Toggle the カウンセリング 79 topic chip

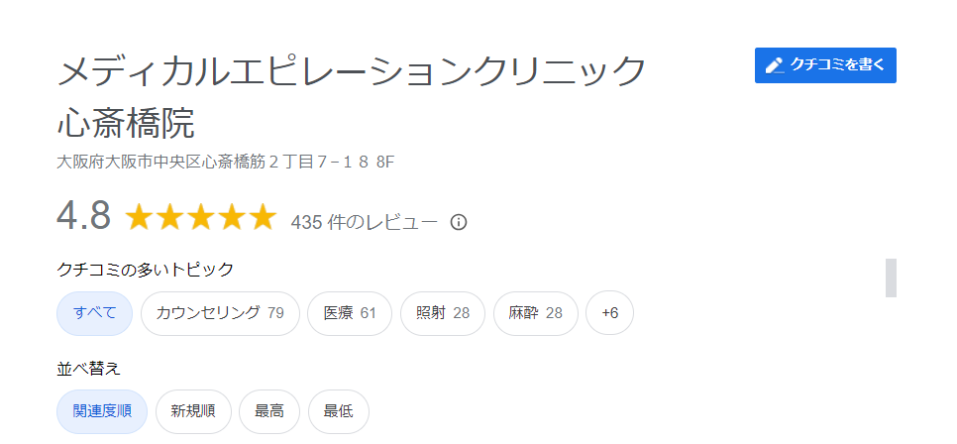220,313
